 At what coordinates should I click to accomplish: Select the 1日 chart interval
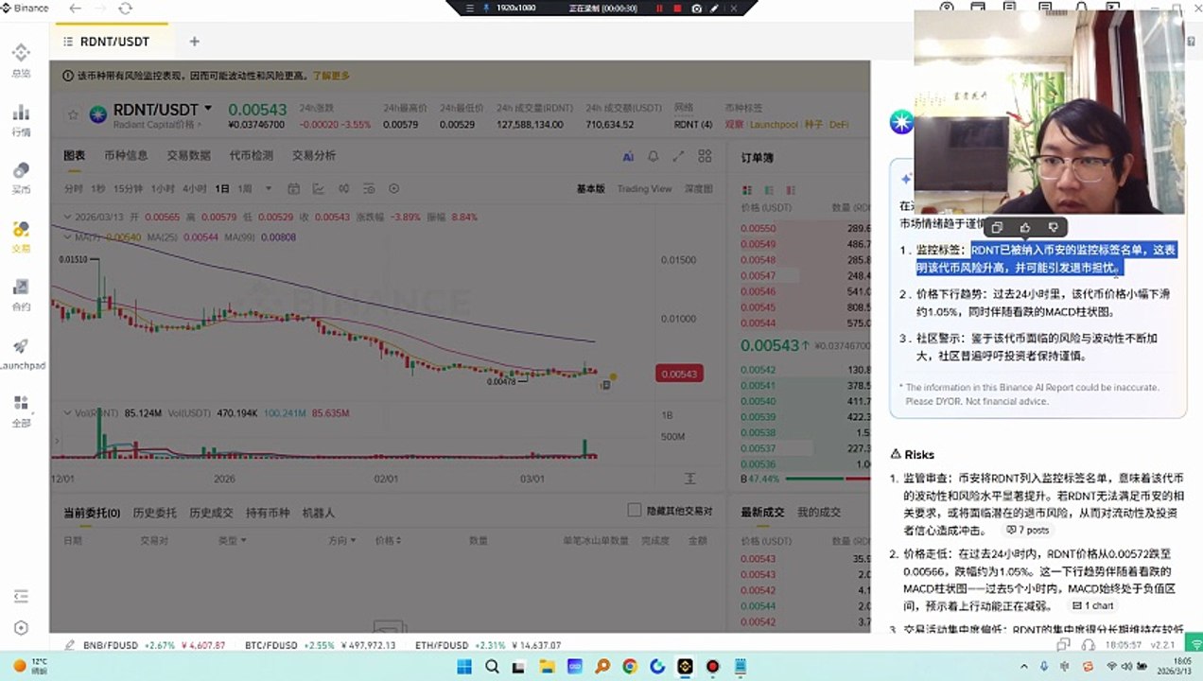(222, 188)
